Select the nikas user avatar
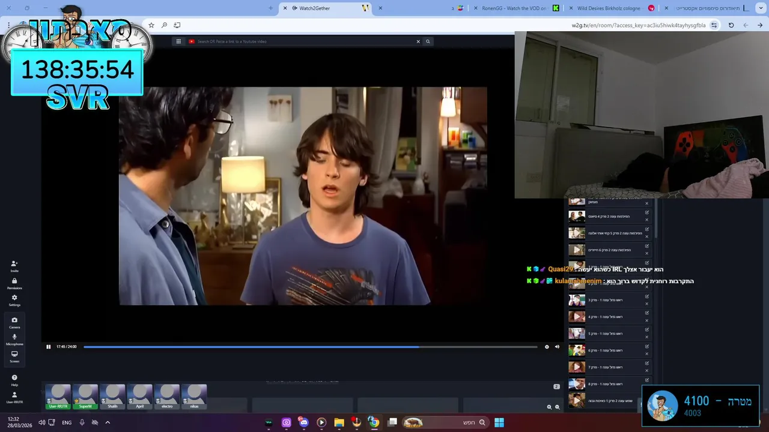The image size is (769, 432). 194,397
